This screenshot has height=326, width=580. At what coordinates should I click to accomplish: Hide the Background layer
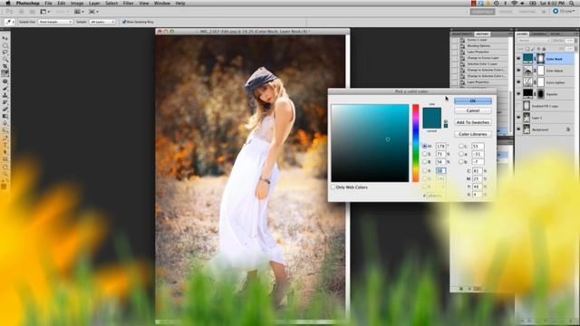coord(518,129)
